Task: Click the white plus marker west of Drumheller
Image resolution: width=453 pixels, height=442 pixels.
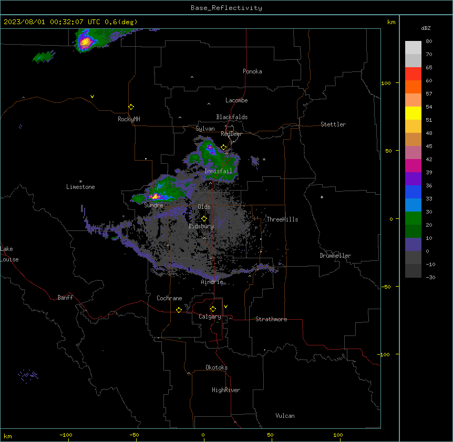Action: [322, 197]
